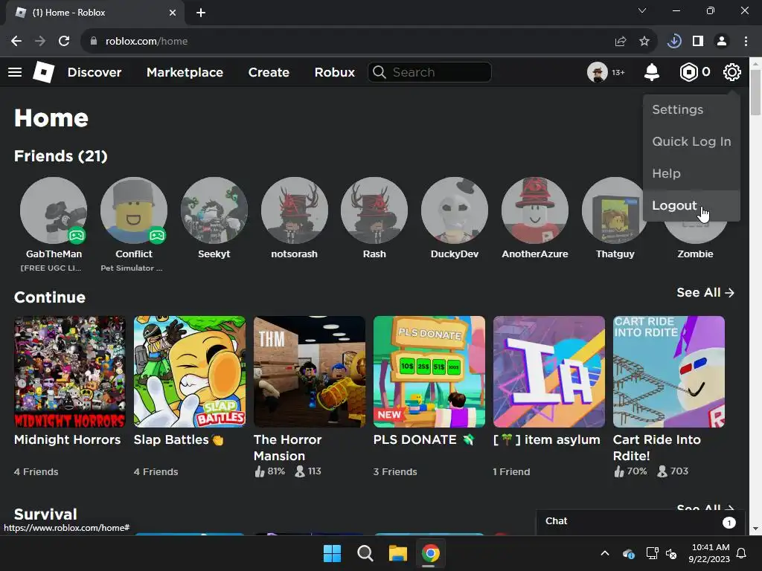
Task: Toggle Chrome side panel icon
Action: coord(698,42)
